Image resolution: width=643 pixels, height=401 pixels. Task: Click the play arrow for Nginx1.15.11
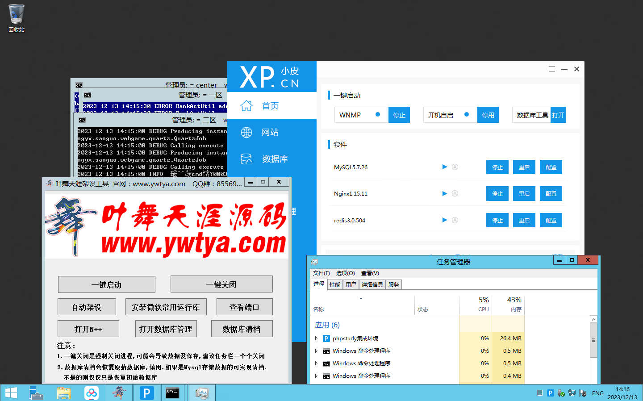[445, 193]
